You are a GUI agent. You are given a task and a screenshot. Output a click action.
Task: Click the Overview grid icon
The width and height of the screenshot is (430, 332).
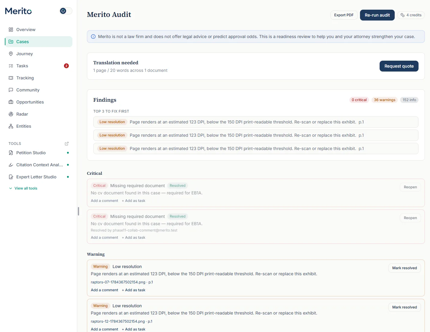point(11,30)
